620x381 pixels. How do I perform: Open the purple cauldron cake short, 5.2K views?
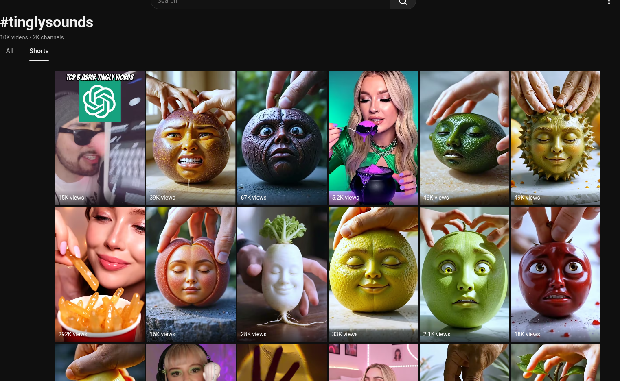[373, 138]
